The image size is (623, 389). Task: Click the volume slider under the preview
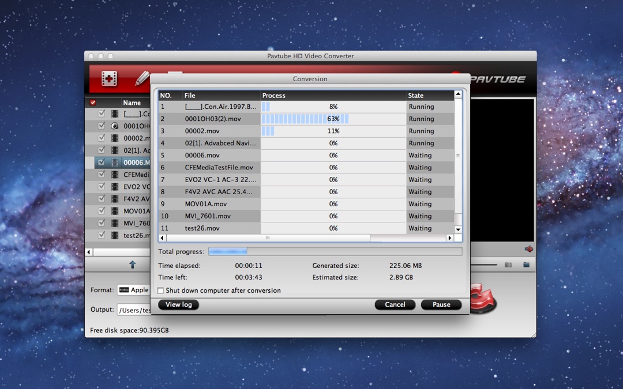click(x=484, y=265)
